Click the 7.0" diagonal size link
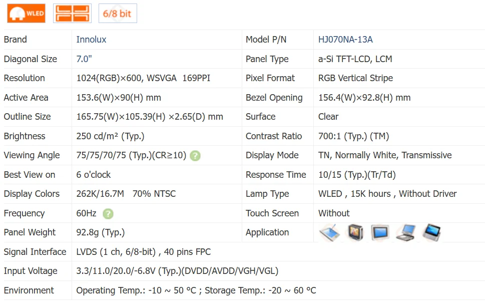 [84, 59]
